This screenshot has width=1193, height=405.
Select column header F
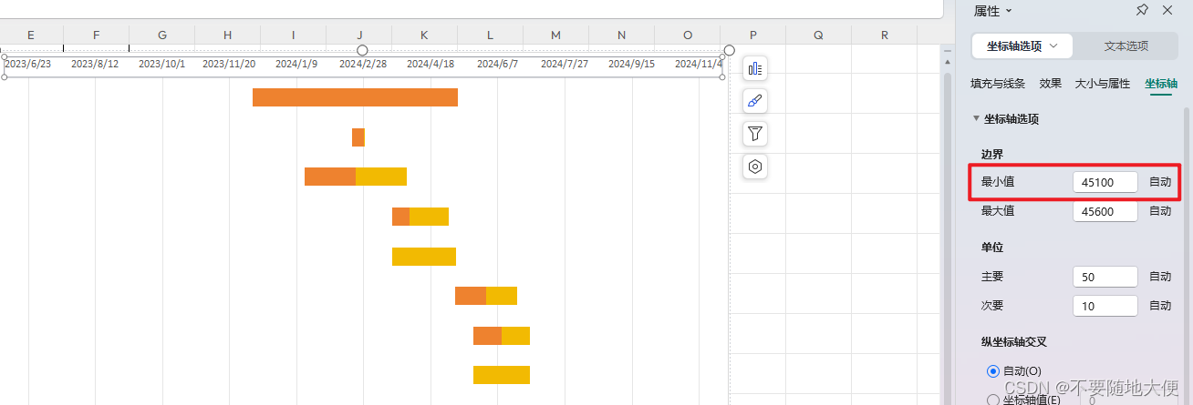tap(96, 35)
